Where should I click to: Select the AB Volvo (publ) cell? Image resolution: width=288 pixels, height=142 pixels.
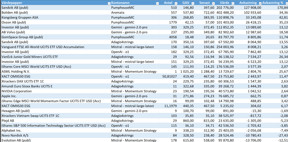click(56, 32)
